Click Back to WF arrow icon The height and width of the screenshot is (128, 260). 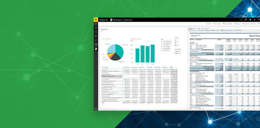tap(212, 30)
